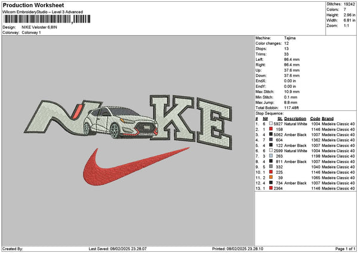Click 'Amber Black' in stop row 12
Viewport: 358px width, 253px height.
[295, 183]
